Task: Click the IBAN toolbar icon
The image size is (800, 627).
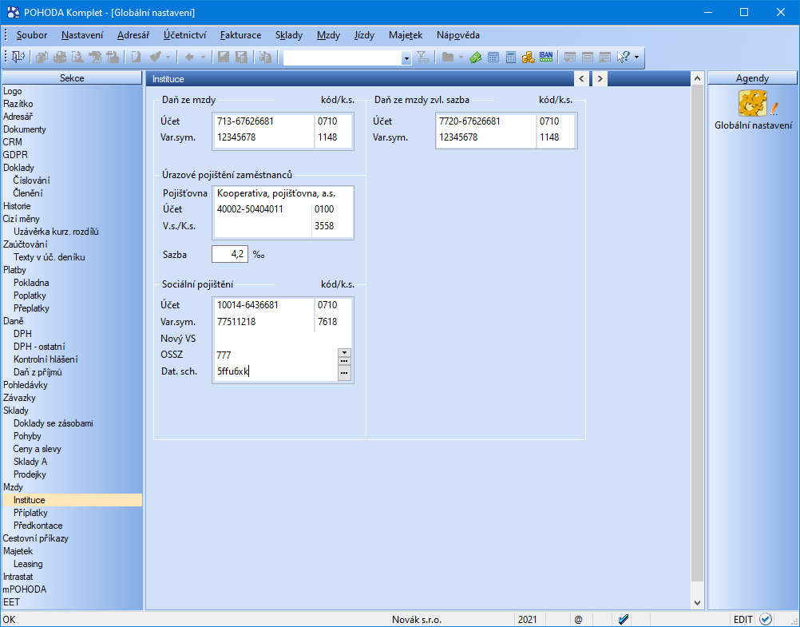Action: (x=546, y=57)
